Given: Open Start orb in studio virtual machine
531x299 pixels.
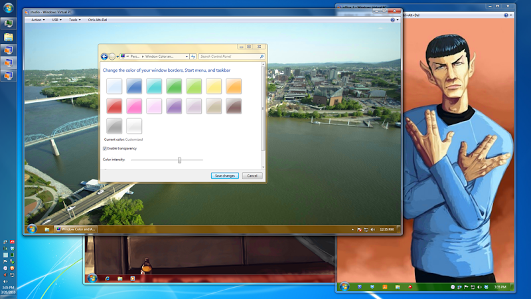Looking at the screenshot, I should click(32, 229).
